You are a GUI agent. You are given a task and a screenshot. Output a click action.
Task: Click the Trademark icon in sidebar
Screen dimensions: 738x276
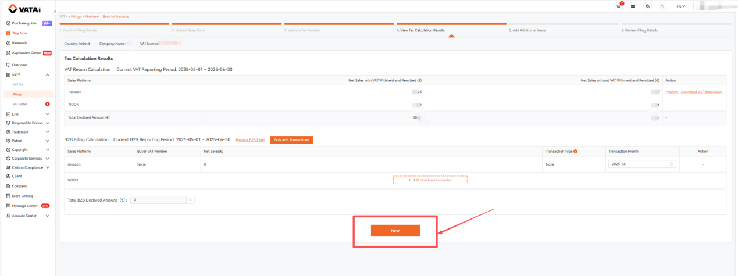(8, 132)
